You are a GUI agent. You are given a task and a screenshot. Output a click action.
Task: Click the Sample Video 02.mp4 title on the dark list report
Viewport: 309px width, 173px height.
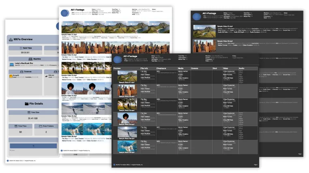tap(225, 41)
